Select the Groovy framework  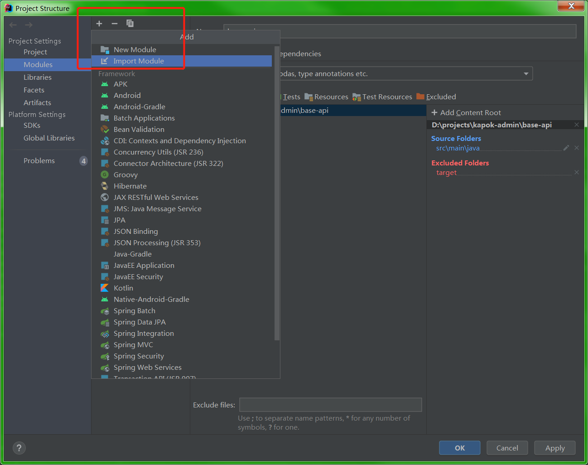pos(183,175)
